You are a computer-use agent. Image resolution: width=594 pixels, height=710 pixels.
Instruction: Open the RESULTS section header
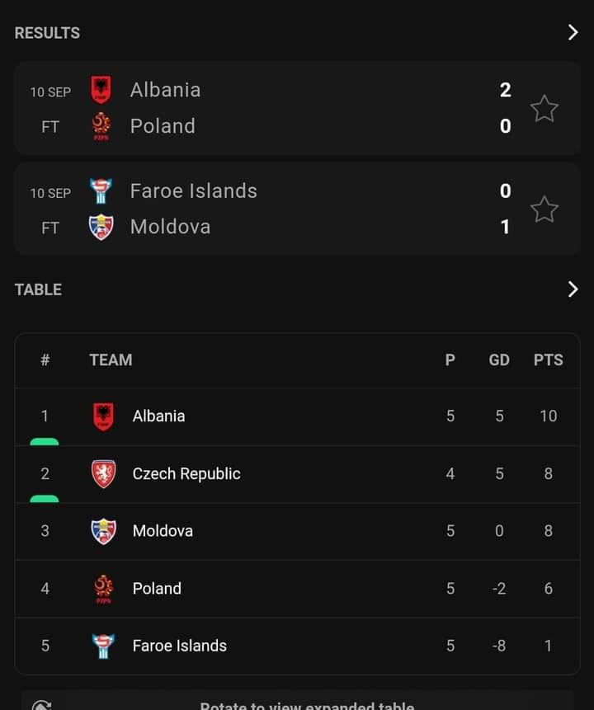coord(47,33)
